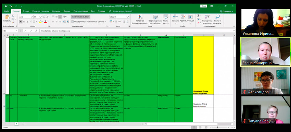
Task: Click the Fill down icon
Action: pos(198,19)
